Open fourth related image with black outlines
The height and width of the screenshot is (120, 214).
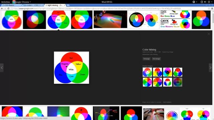pyautogui.click(x=178, y=72)
